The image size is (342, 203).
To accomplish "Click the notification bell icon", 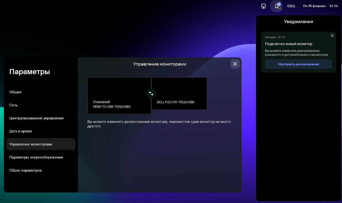I will point(276,6).
